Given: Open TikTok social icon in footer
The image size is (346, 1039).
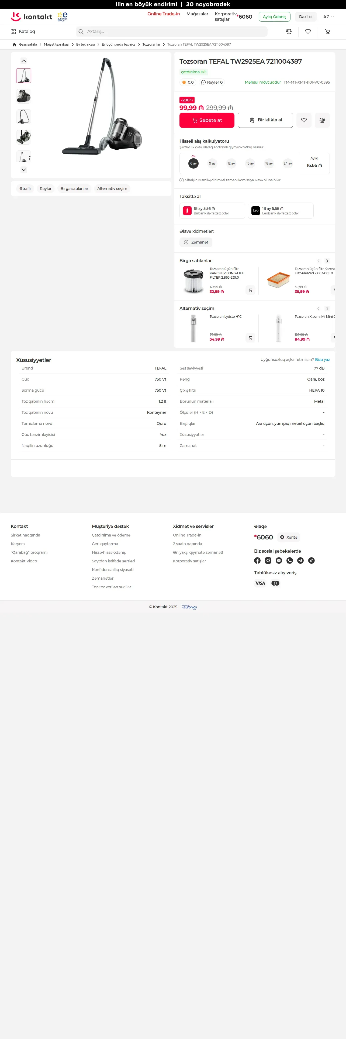Looking at the screenshot, I should point(311,560).
